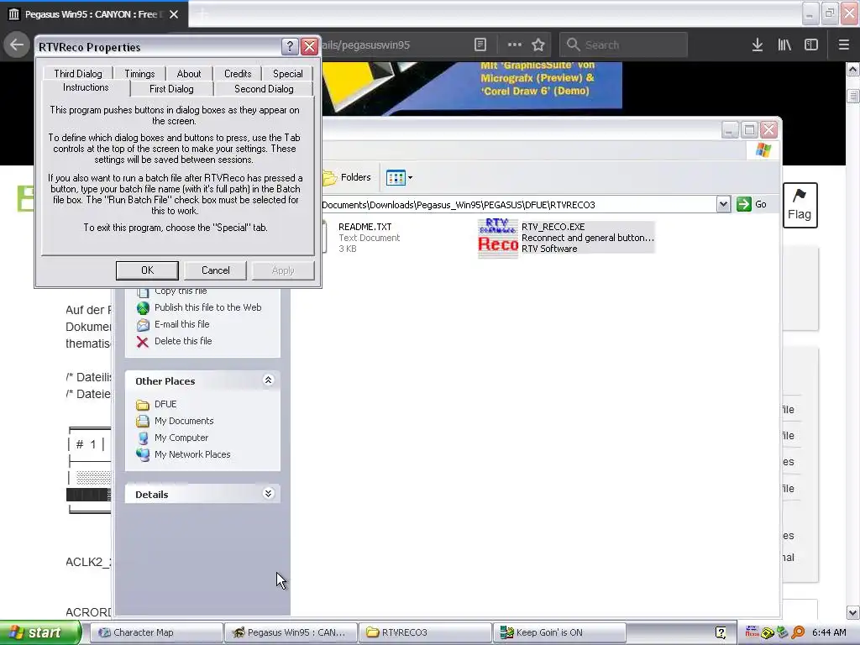Open the Credits tab
The height and width of the screenshot is (645, 860).
pyautogui.click(x=238, y=74)
